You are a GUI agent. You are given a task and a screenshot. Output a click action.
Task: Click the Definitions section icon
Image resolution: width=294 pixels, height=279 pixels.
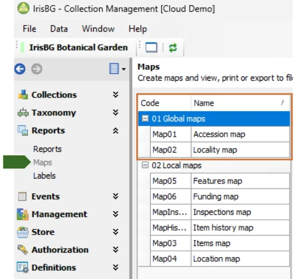tap(23, 267)
